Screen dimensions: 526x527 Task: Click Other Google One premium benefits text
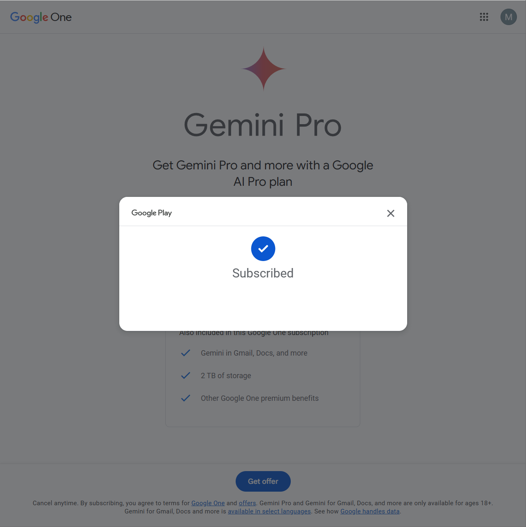(x=260, y=398)
